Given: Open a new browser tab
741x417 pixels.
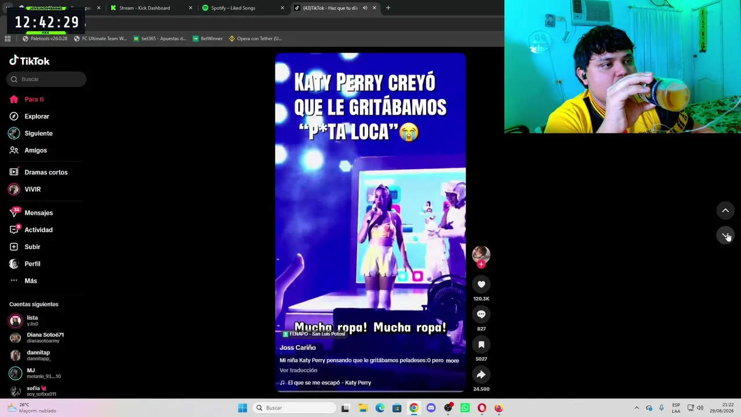Looking at the screenshot, I should click(x=388, y=8).
